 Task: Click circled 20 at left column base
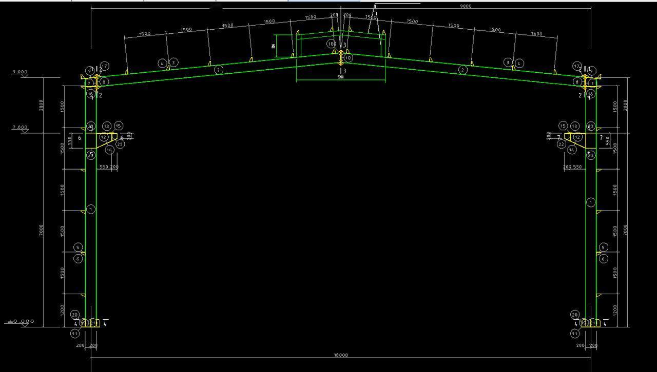75,315
